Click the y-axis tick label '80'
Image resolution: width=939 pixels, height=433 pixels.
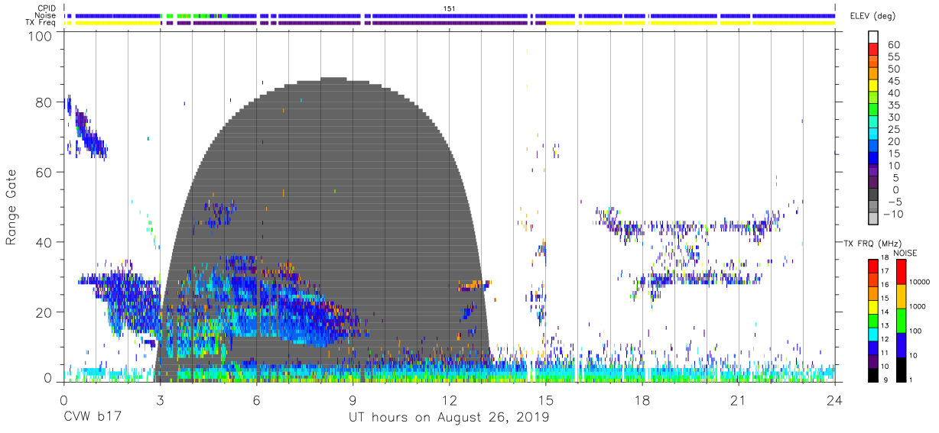(x=44, y=102)
